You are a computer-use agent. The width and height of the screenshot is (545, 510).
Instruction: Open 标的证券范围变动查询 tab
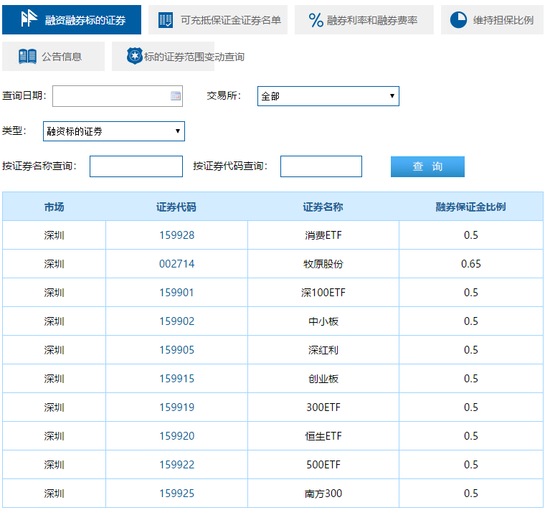point(163,57)
